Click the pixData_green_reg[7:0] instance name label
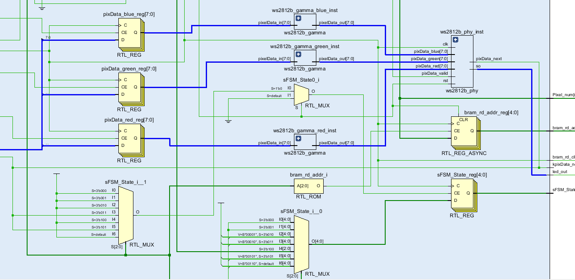 129,68
